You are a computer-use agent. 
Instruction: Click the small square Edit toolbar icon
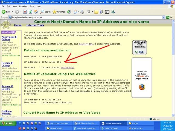88,12
